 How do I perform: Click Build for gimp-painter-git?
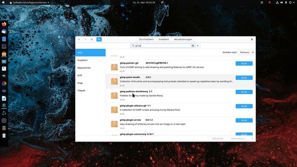click(x=244, y=64)
